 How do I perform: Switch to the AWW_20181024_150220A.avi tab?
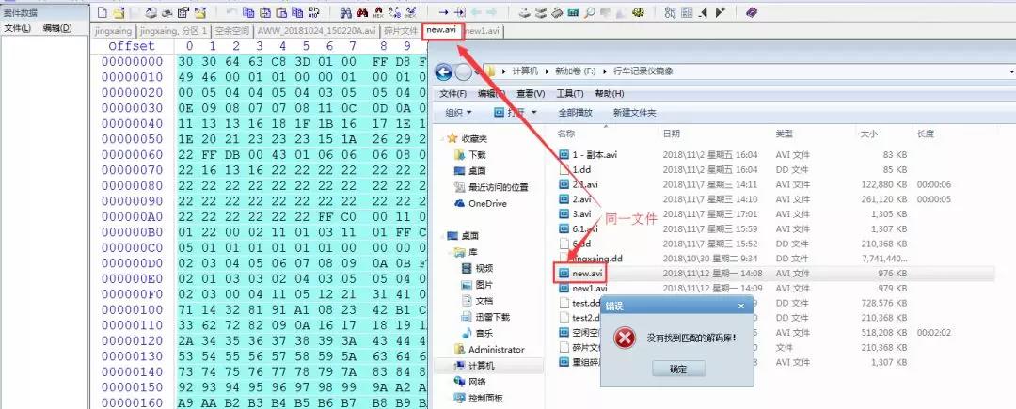coord(316,31)
